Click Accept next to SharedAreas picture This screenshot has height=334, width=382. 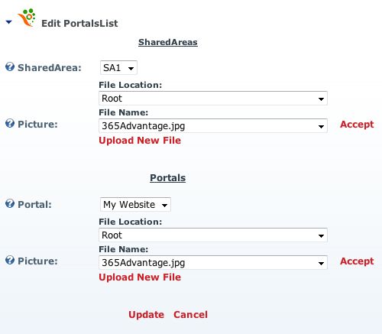click(357, 125)
